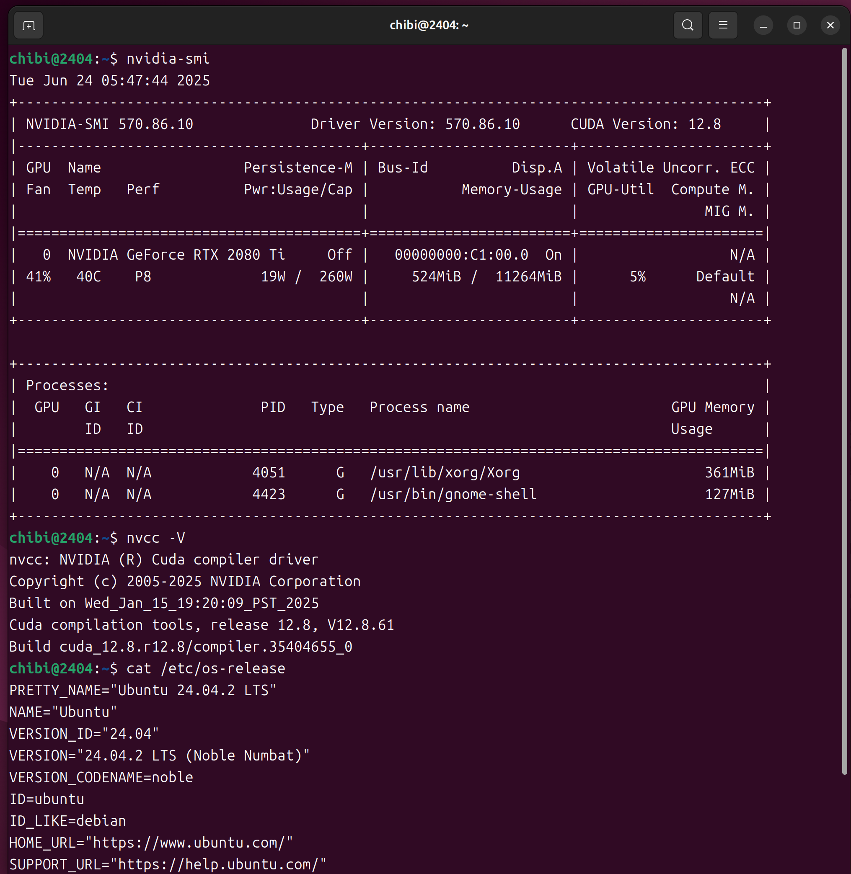Click the CUDA Version 12.8 text

(645, 124)
